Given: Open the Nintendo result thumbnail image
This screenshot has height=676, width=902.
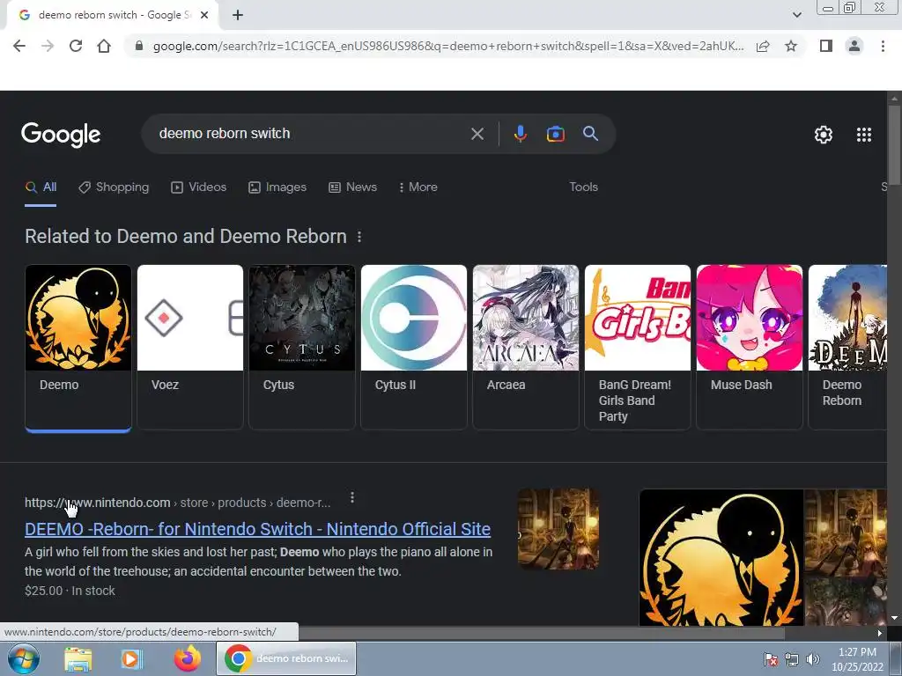Looking at the screenshot, I should point(558,529).
